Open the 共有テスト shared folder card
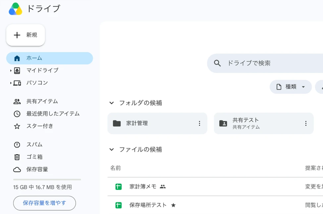This screenshot has height=214, width=323. click(x=263, y=123)
